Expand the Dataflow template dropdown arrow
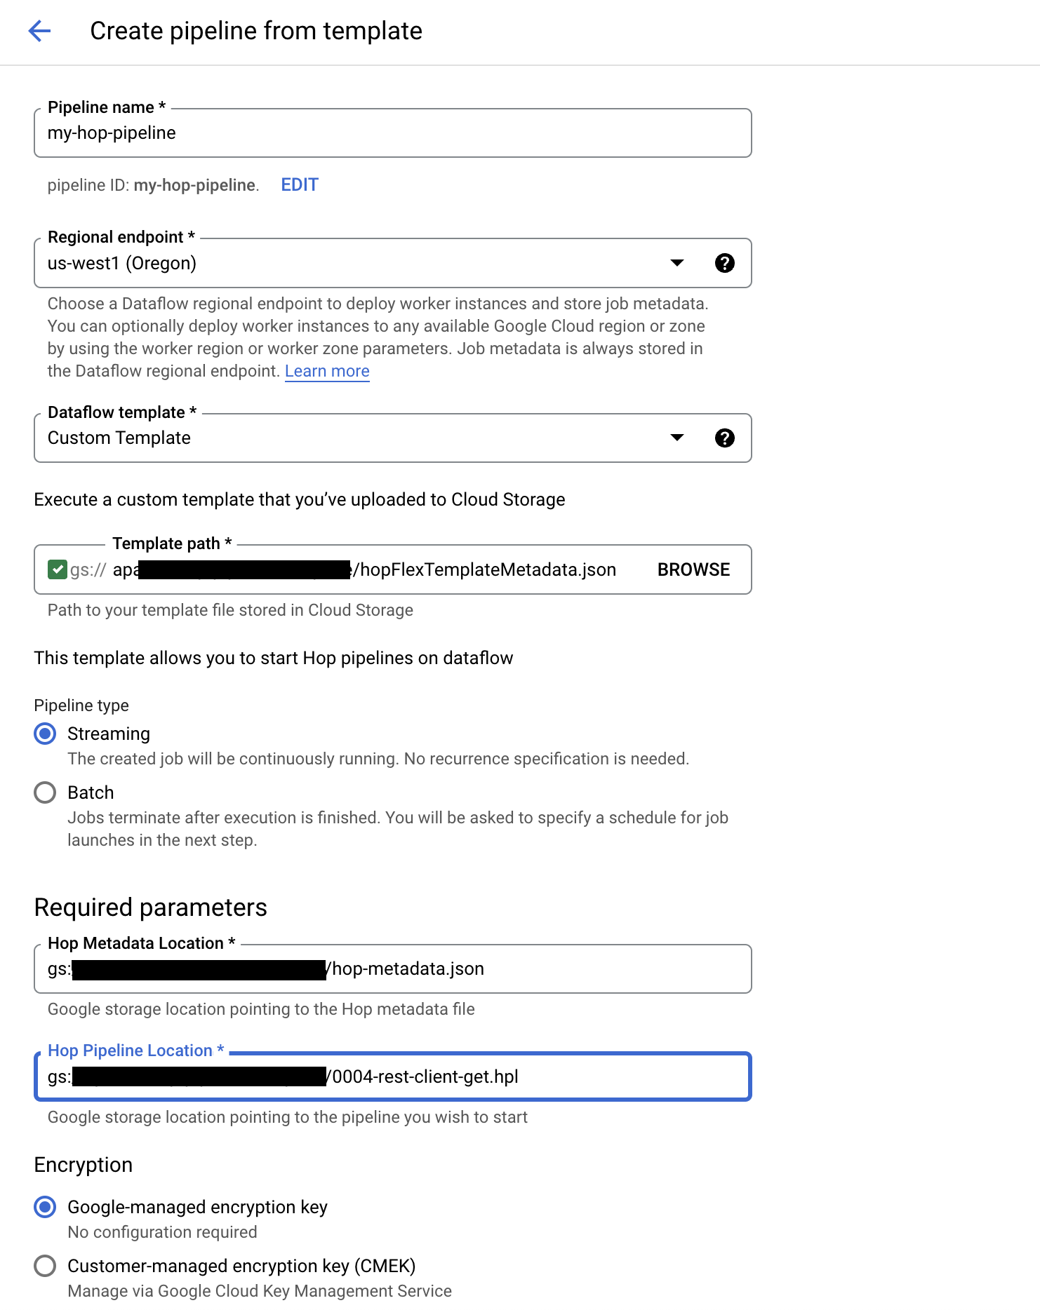This screenshot has width=1040, height=1310. [676, 438]
